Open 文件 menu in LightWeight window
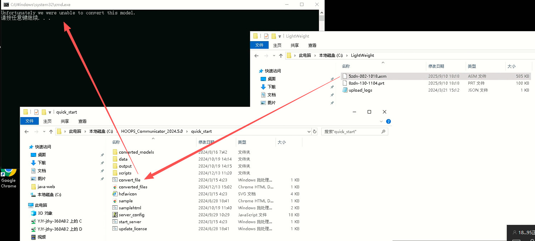Viewport: 535px width, 241px height. click(259, 45)
